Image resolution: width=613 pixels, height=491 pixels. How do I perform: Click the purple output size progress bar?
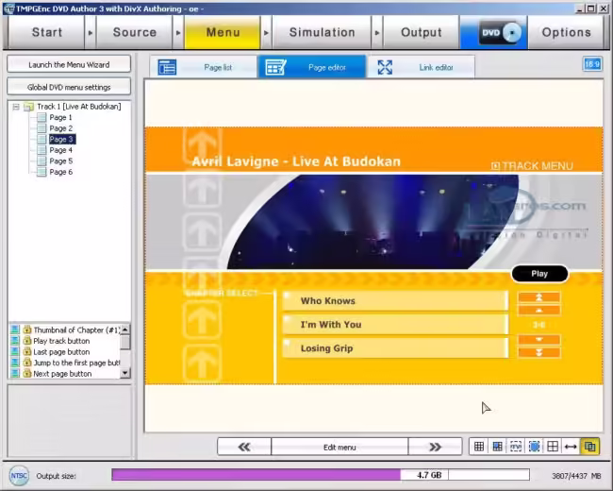257,475
